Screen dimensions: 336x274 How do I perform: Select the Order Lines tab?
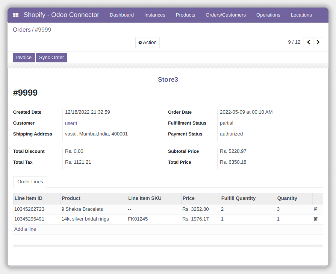(x=30, y=182)
